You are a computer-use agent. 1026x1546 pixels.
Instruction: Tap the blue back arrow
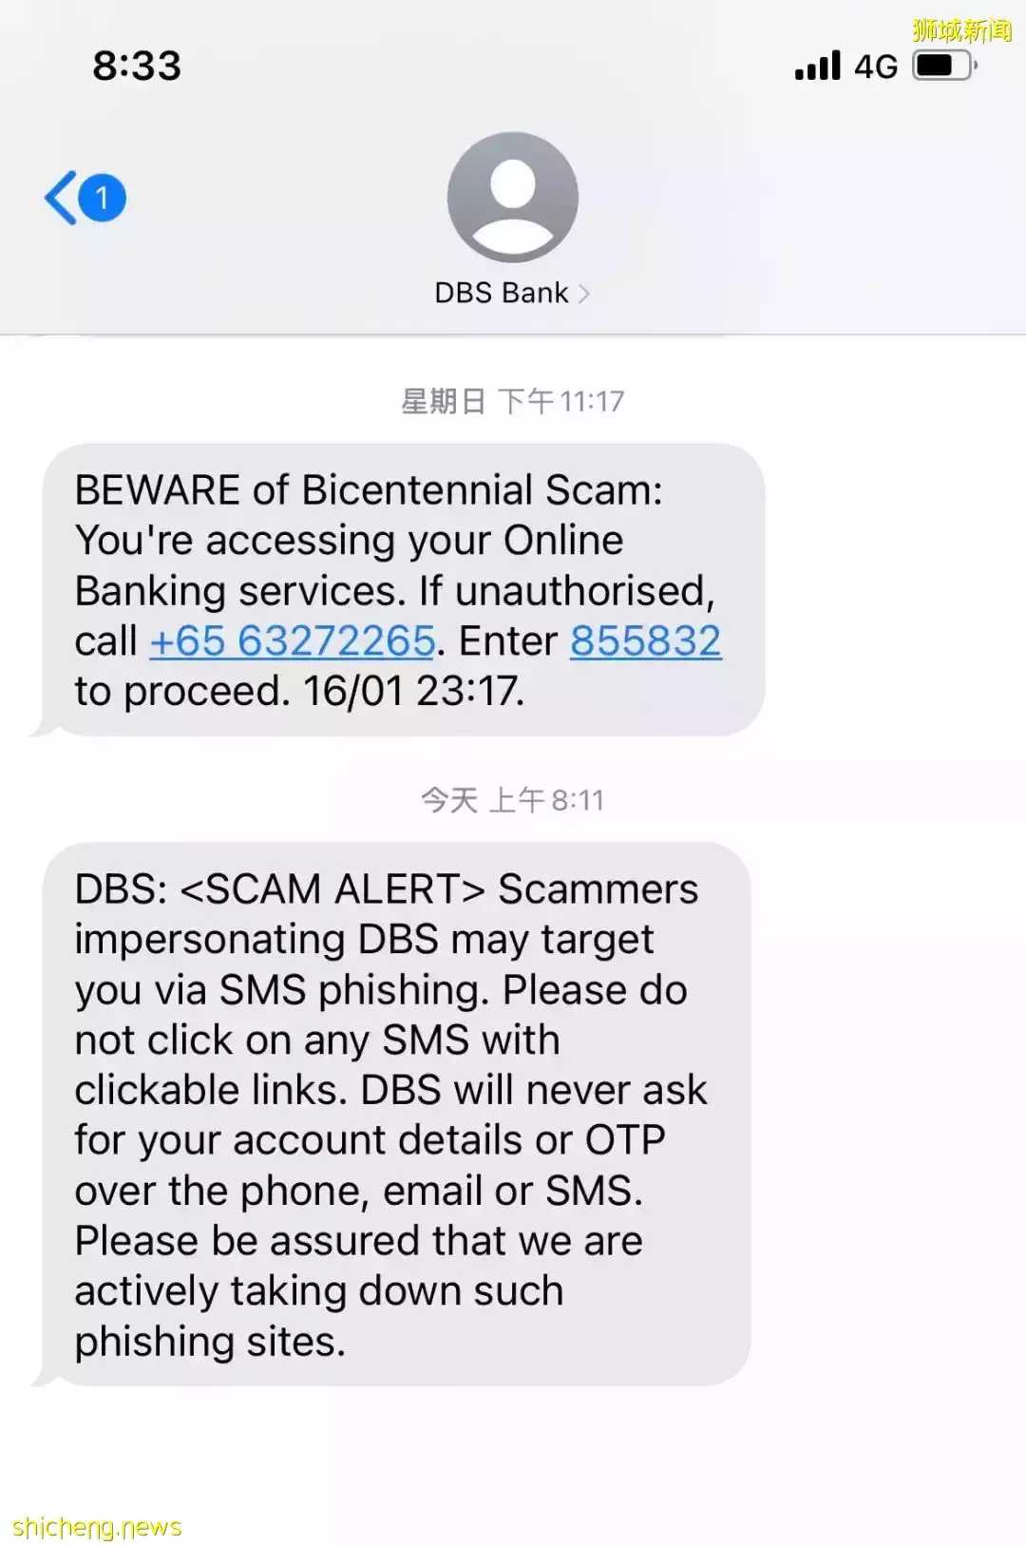pyautogui.click(x=60, y=198)
